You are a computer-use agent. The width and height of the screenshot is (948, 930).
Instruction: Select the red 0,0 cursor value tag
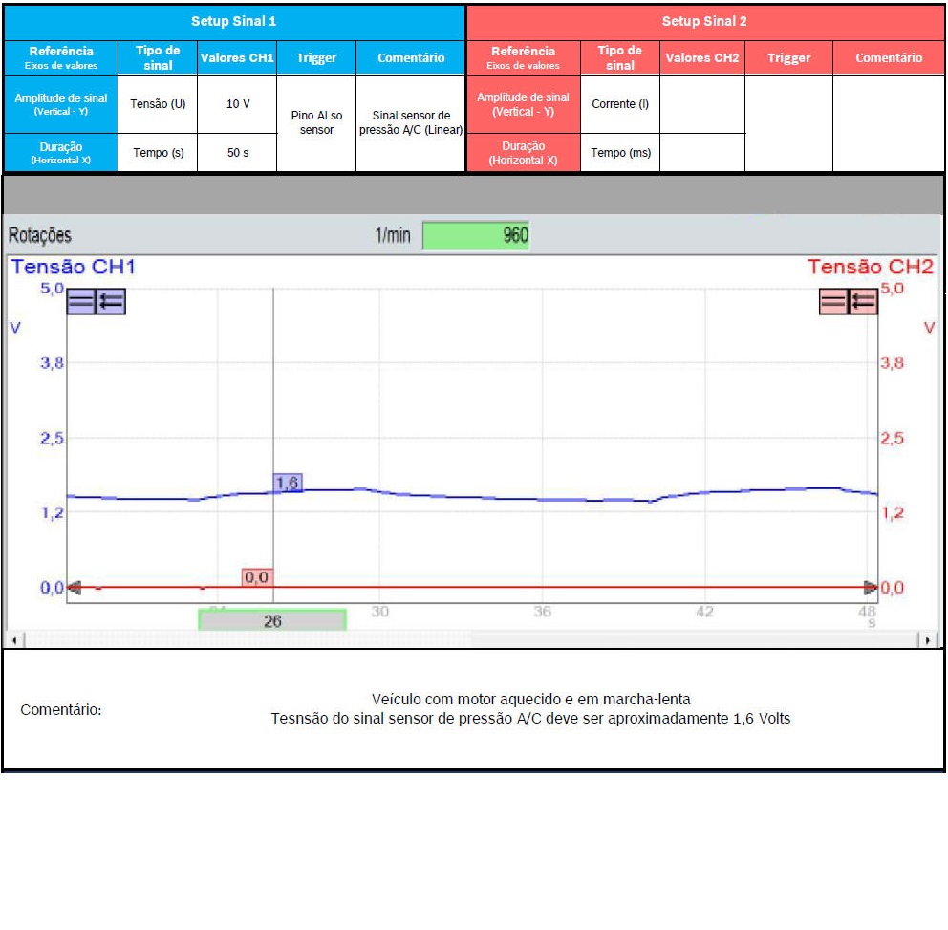tap(257, 577)
